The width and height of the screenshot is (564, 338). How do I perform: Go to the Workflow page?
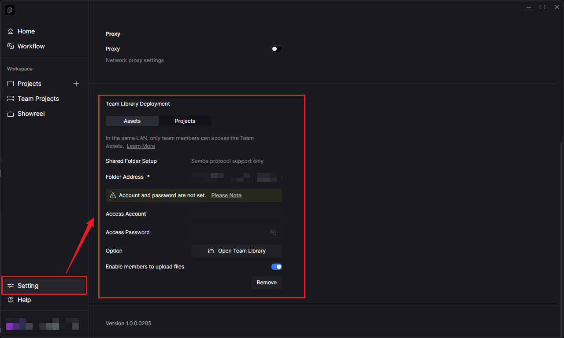coord(31,46)
